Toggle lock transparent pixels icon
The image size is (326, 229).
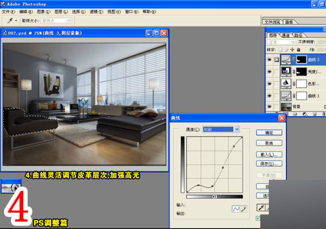tap(280, 50)
